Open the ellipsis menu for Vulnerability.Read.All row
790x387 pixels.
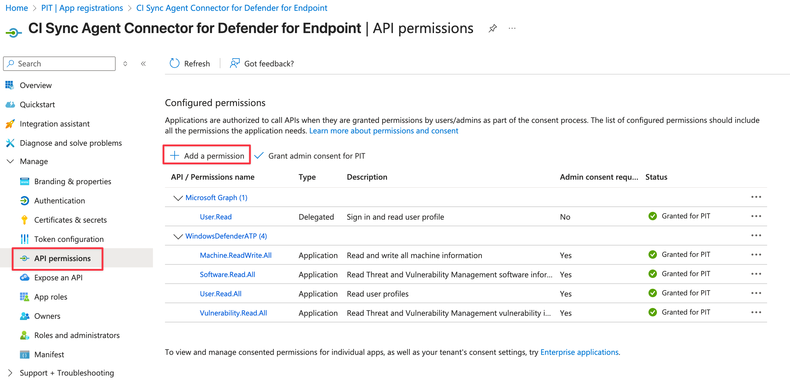pyautogui.click(x=756, y=312)
